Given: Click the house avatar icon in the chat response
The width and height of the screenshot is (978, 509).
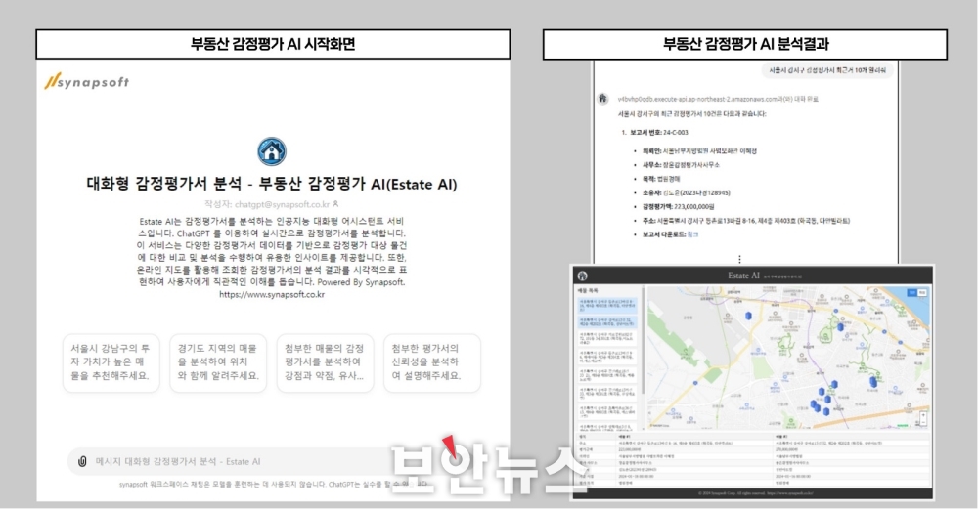Looking at the screenshot, I should pyautogui.click(x=602, y=99).
